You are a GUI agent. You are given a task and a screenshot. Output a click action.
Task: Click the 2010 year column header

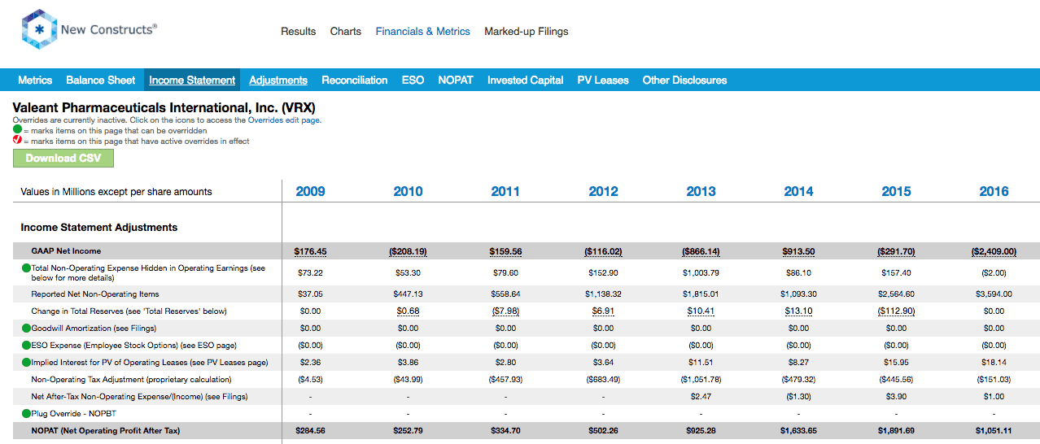tap(408, 191)
